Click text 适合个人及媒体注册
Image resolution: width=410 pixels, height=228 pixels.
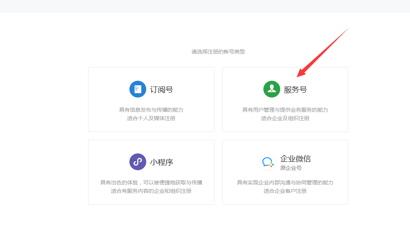[x=151, y=118]
